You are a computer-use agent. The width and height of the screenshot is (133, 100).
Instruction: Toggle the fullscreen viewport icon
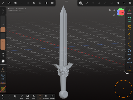pos(114,10)
